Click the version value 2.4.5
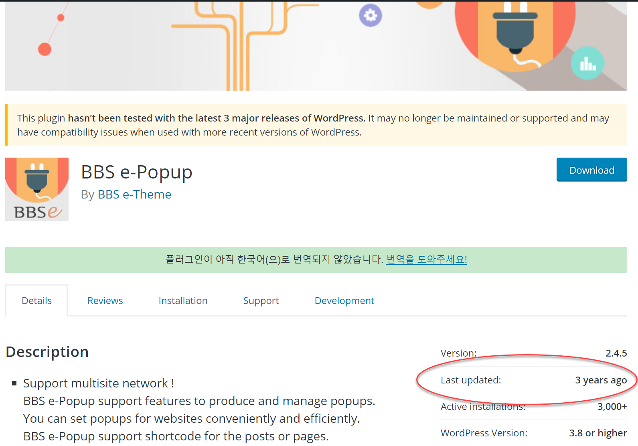The width and height of the screenshot is (638, 446). coord(616,353)
